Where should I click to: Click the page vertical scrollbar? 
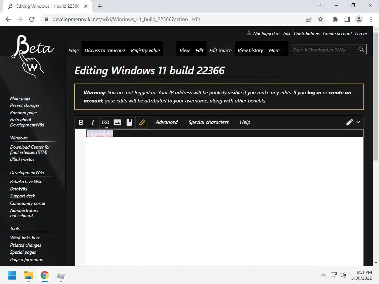376,97
